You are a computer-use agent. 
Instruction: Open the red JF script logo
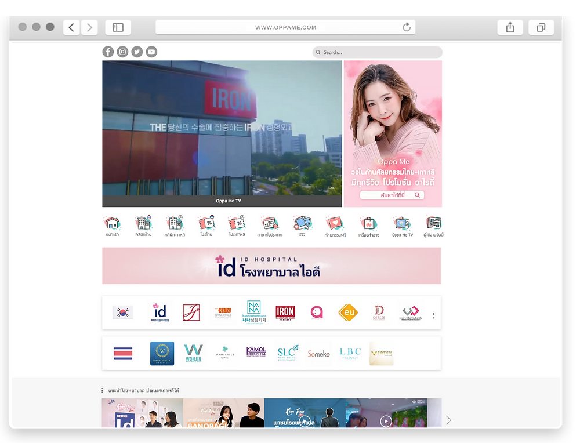191,313
